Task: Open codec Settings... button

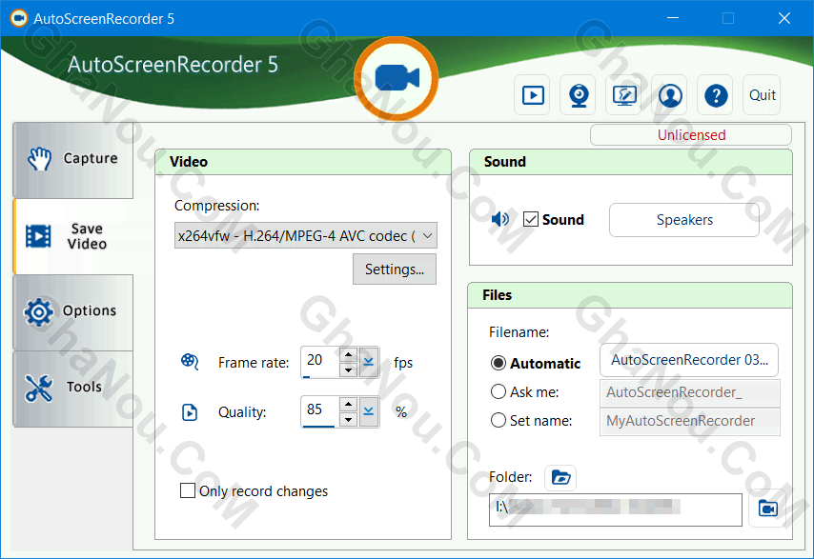Action: point(395,270)
